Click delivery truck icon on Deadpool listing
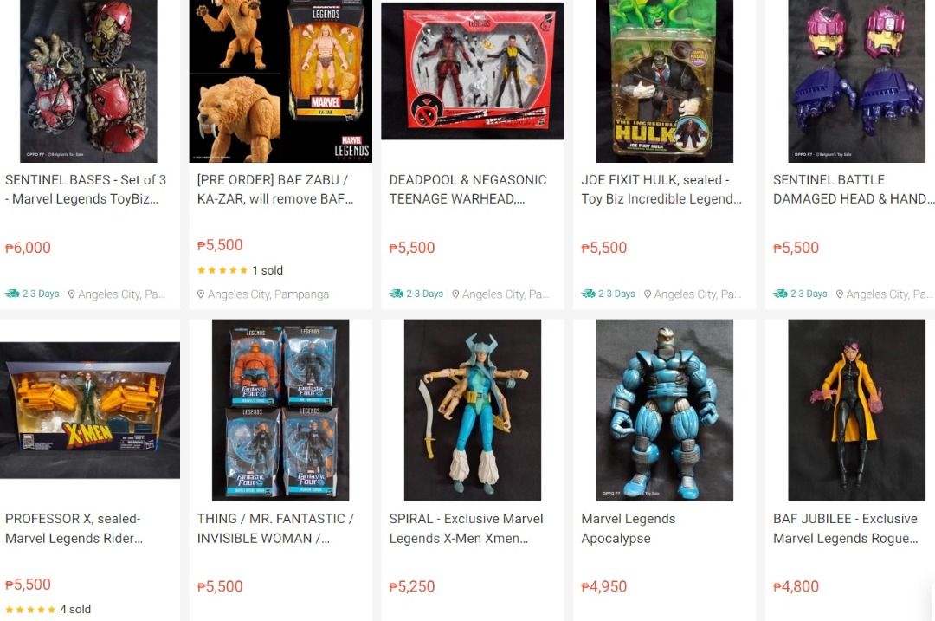 coord(396,294)
